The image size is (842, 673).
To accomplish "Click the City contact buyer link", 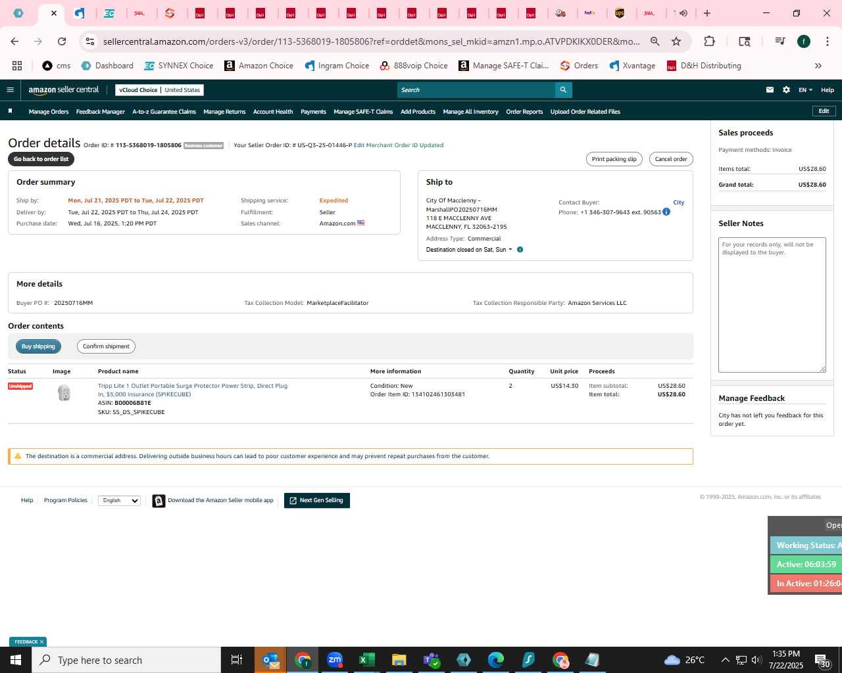I will (x=678, y=202).
